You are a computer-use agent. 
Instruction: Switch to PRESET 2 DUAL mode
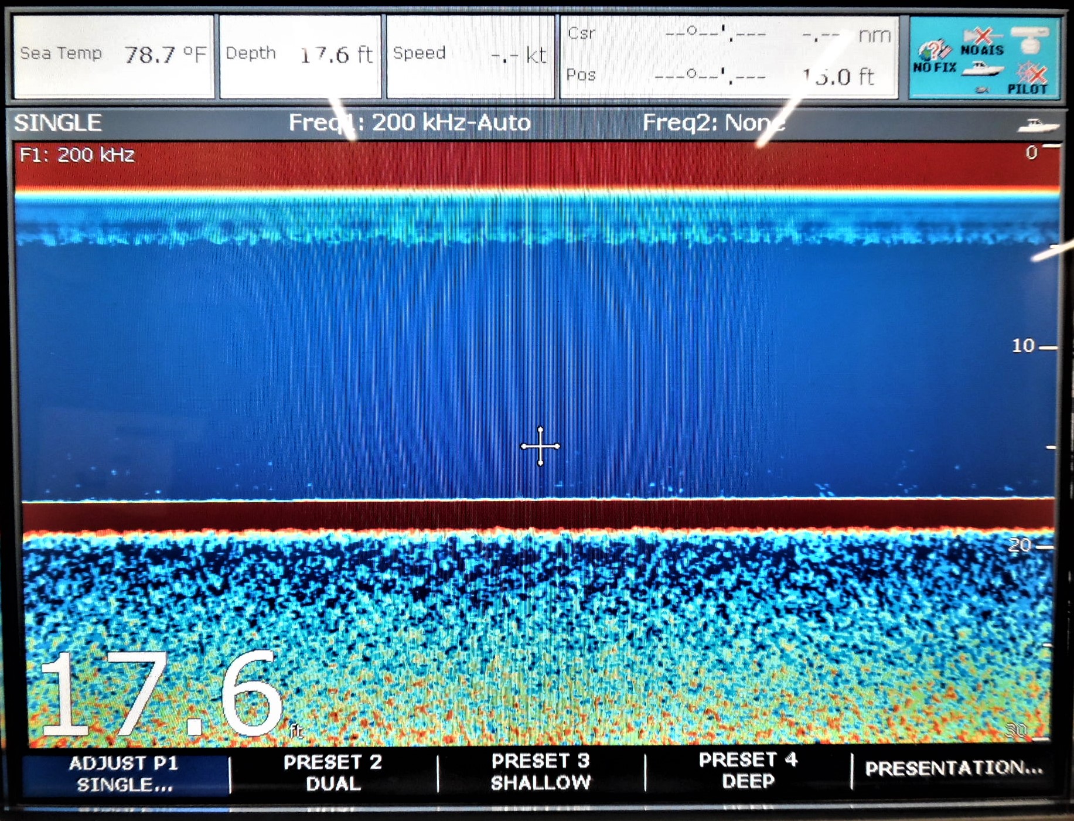[333, 773]
